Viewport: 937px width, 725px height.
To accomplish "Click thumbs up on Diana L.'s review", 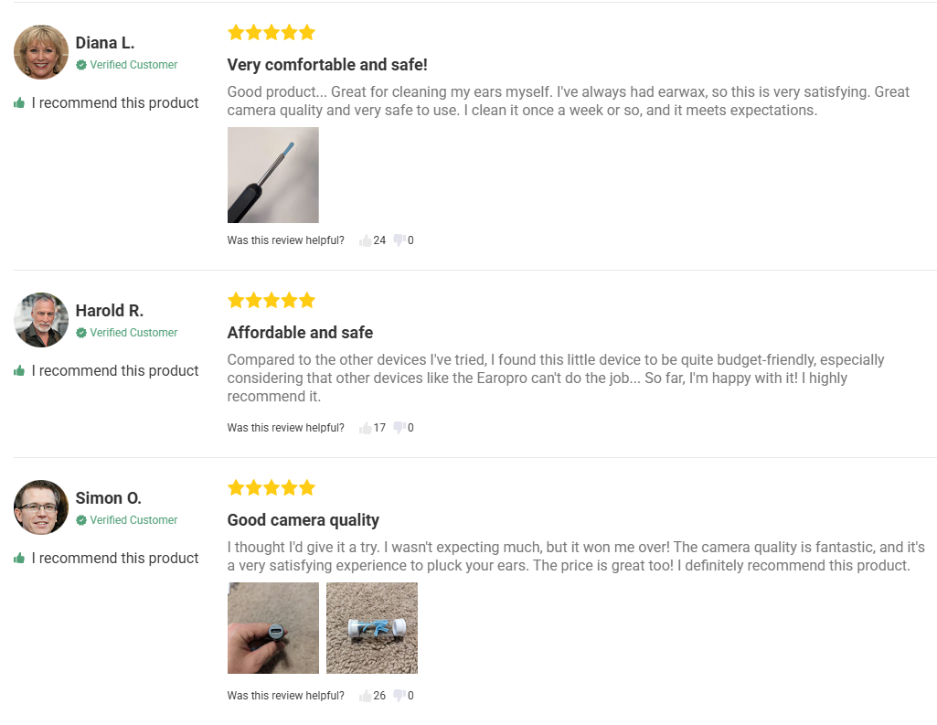I will [x=366, y=240].
